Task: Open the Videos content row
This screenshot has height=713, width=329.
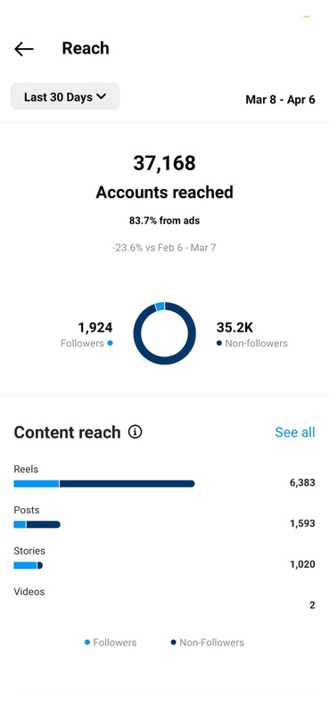Action: 164,598
